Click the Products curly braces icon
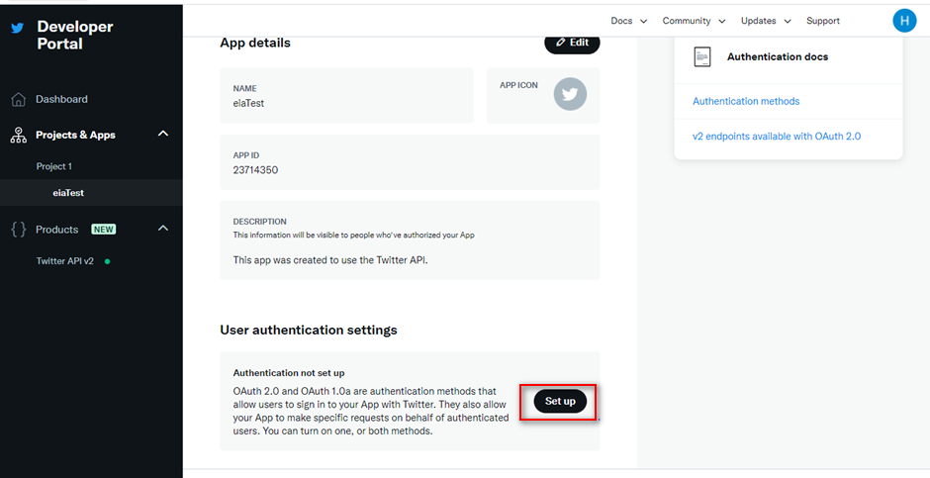930x478 pixels. pyautogui.click(x=19, y=230)
